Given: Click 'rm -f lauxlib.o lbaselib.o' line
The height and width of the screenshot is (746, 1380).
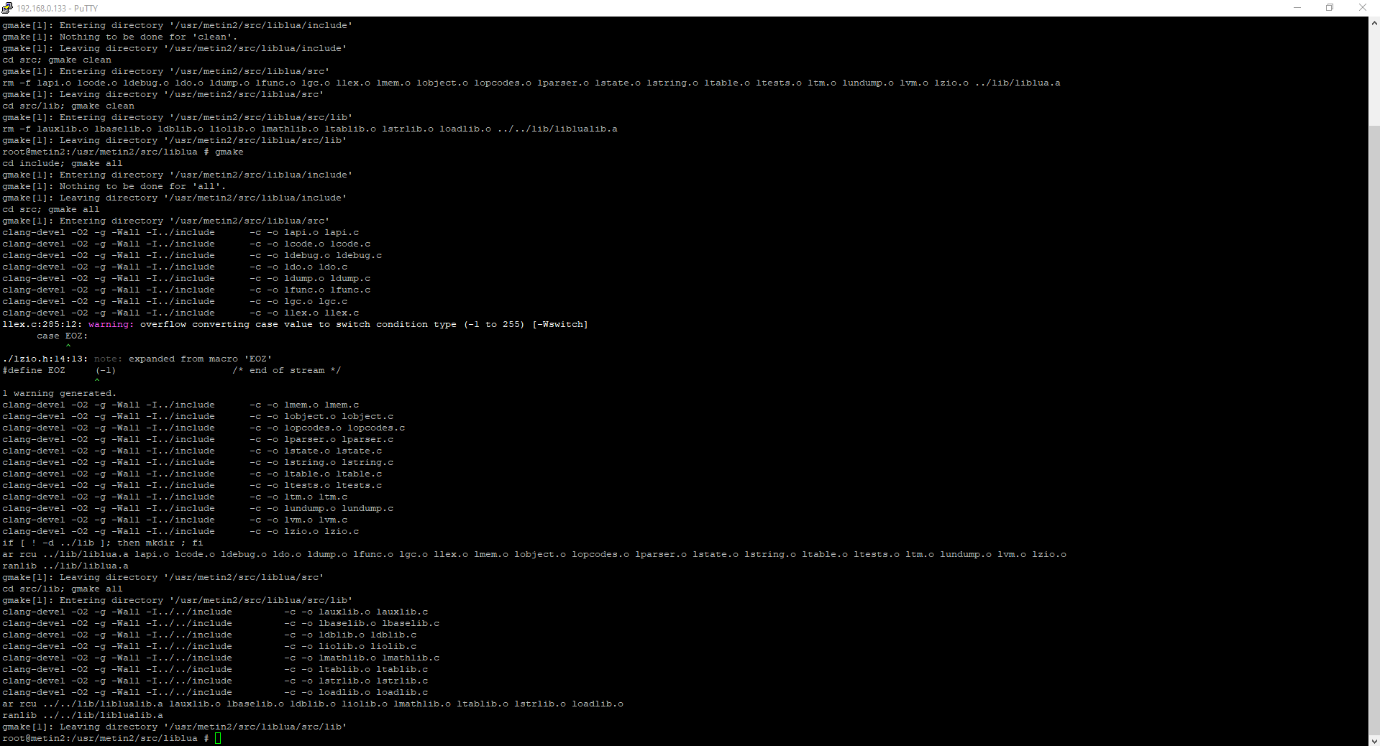Looking at the screenshot, I should pyautogui.click(x=310, y=129).
